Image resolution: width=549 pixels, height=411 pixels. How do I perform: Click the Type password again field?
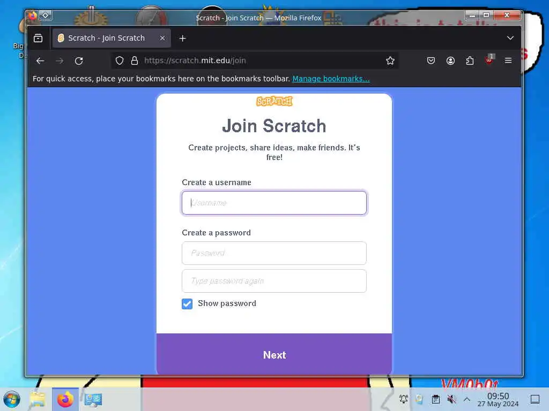[x=274, y=281]
